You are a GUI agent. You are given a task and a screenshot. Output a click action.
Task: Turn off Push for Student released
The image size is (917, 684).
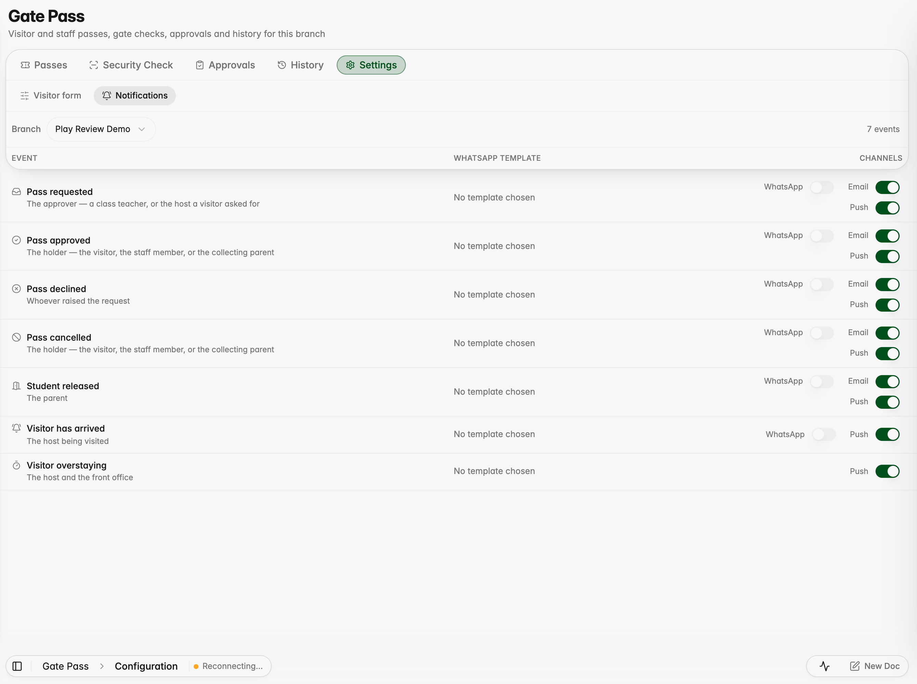(887, 402)
